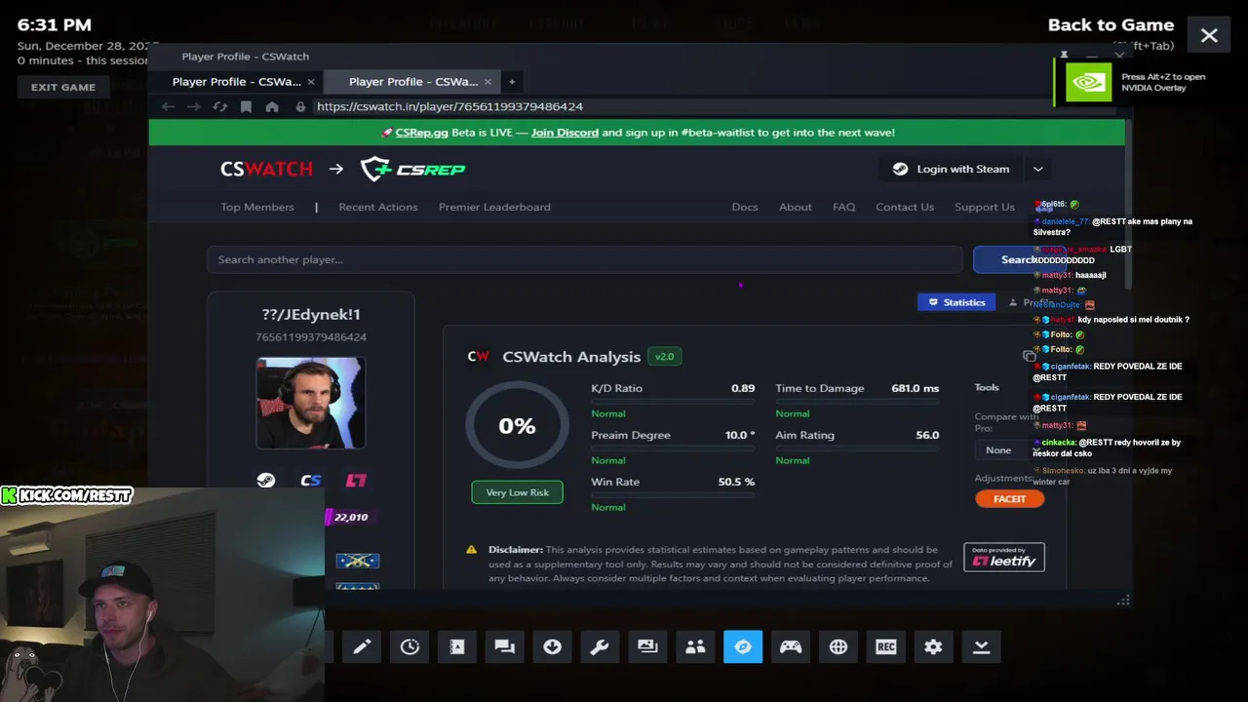The image size is (1248, 702).
Task: Click the FACEIT adjustment button
Action: [x=1009, y=498]
